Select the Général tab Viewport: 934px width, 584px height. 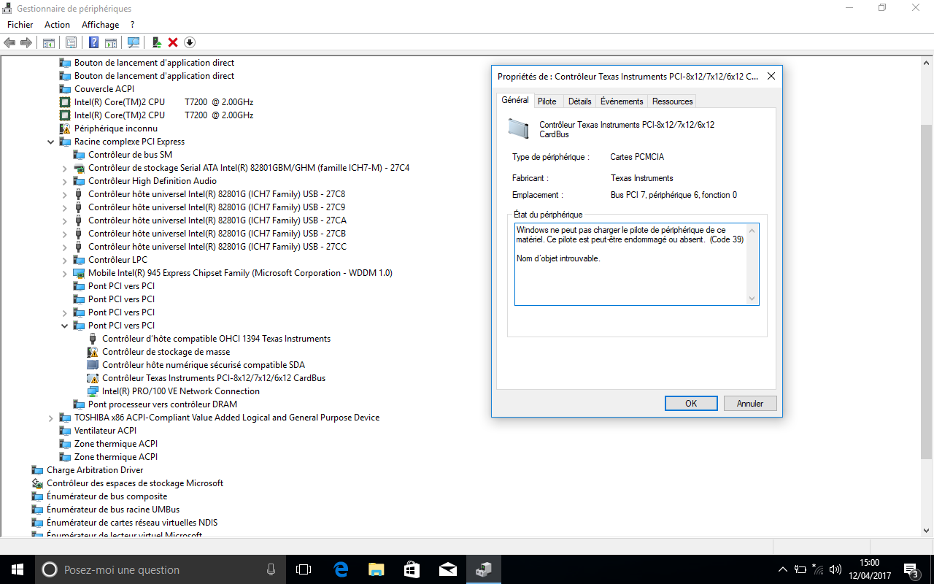(515, 100)
